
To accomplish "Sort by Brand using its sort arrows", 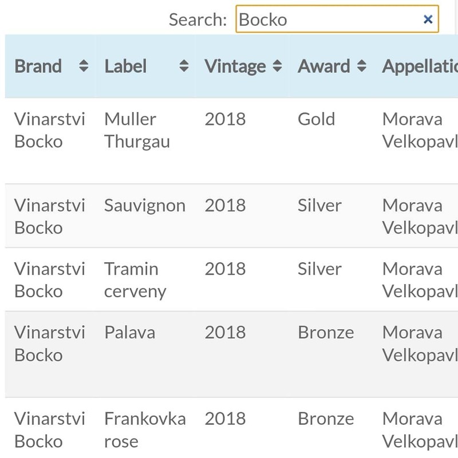I will point(84,66).
